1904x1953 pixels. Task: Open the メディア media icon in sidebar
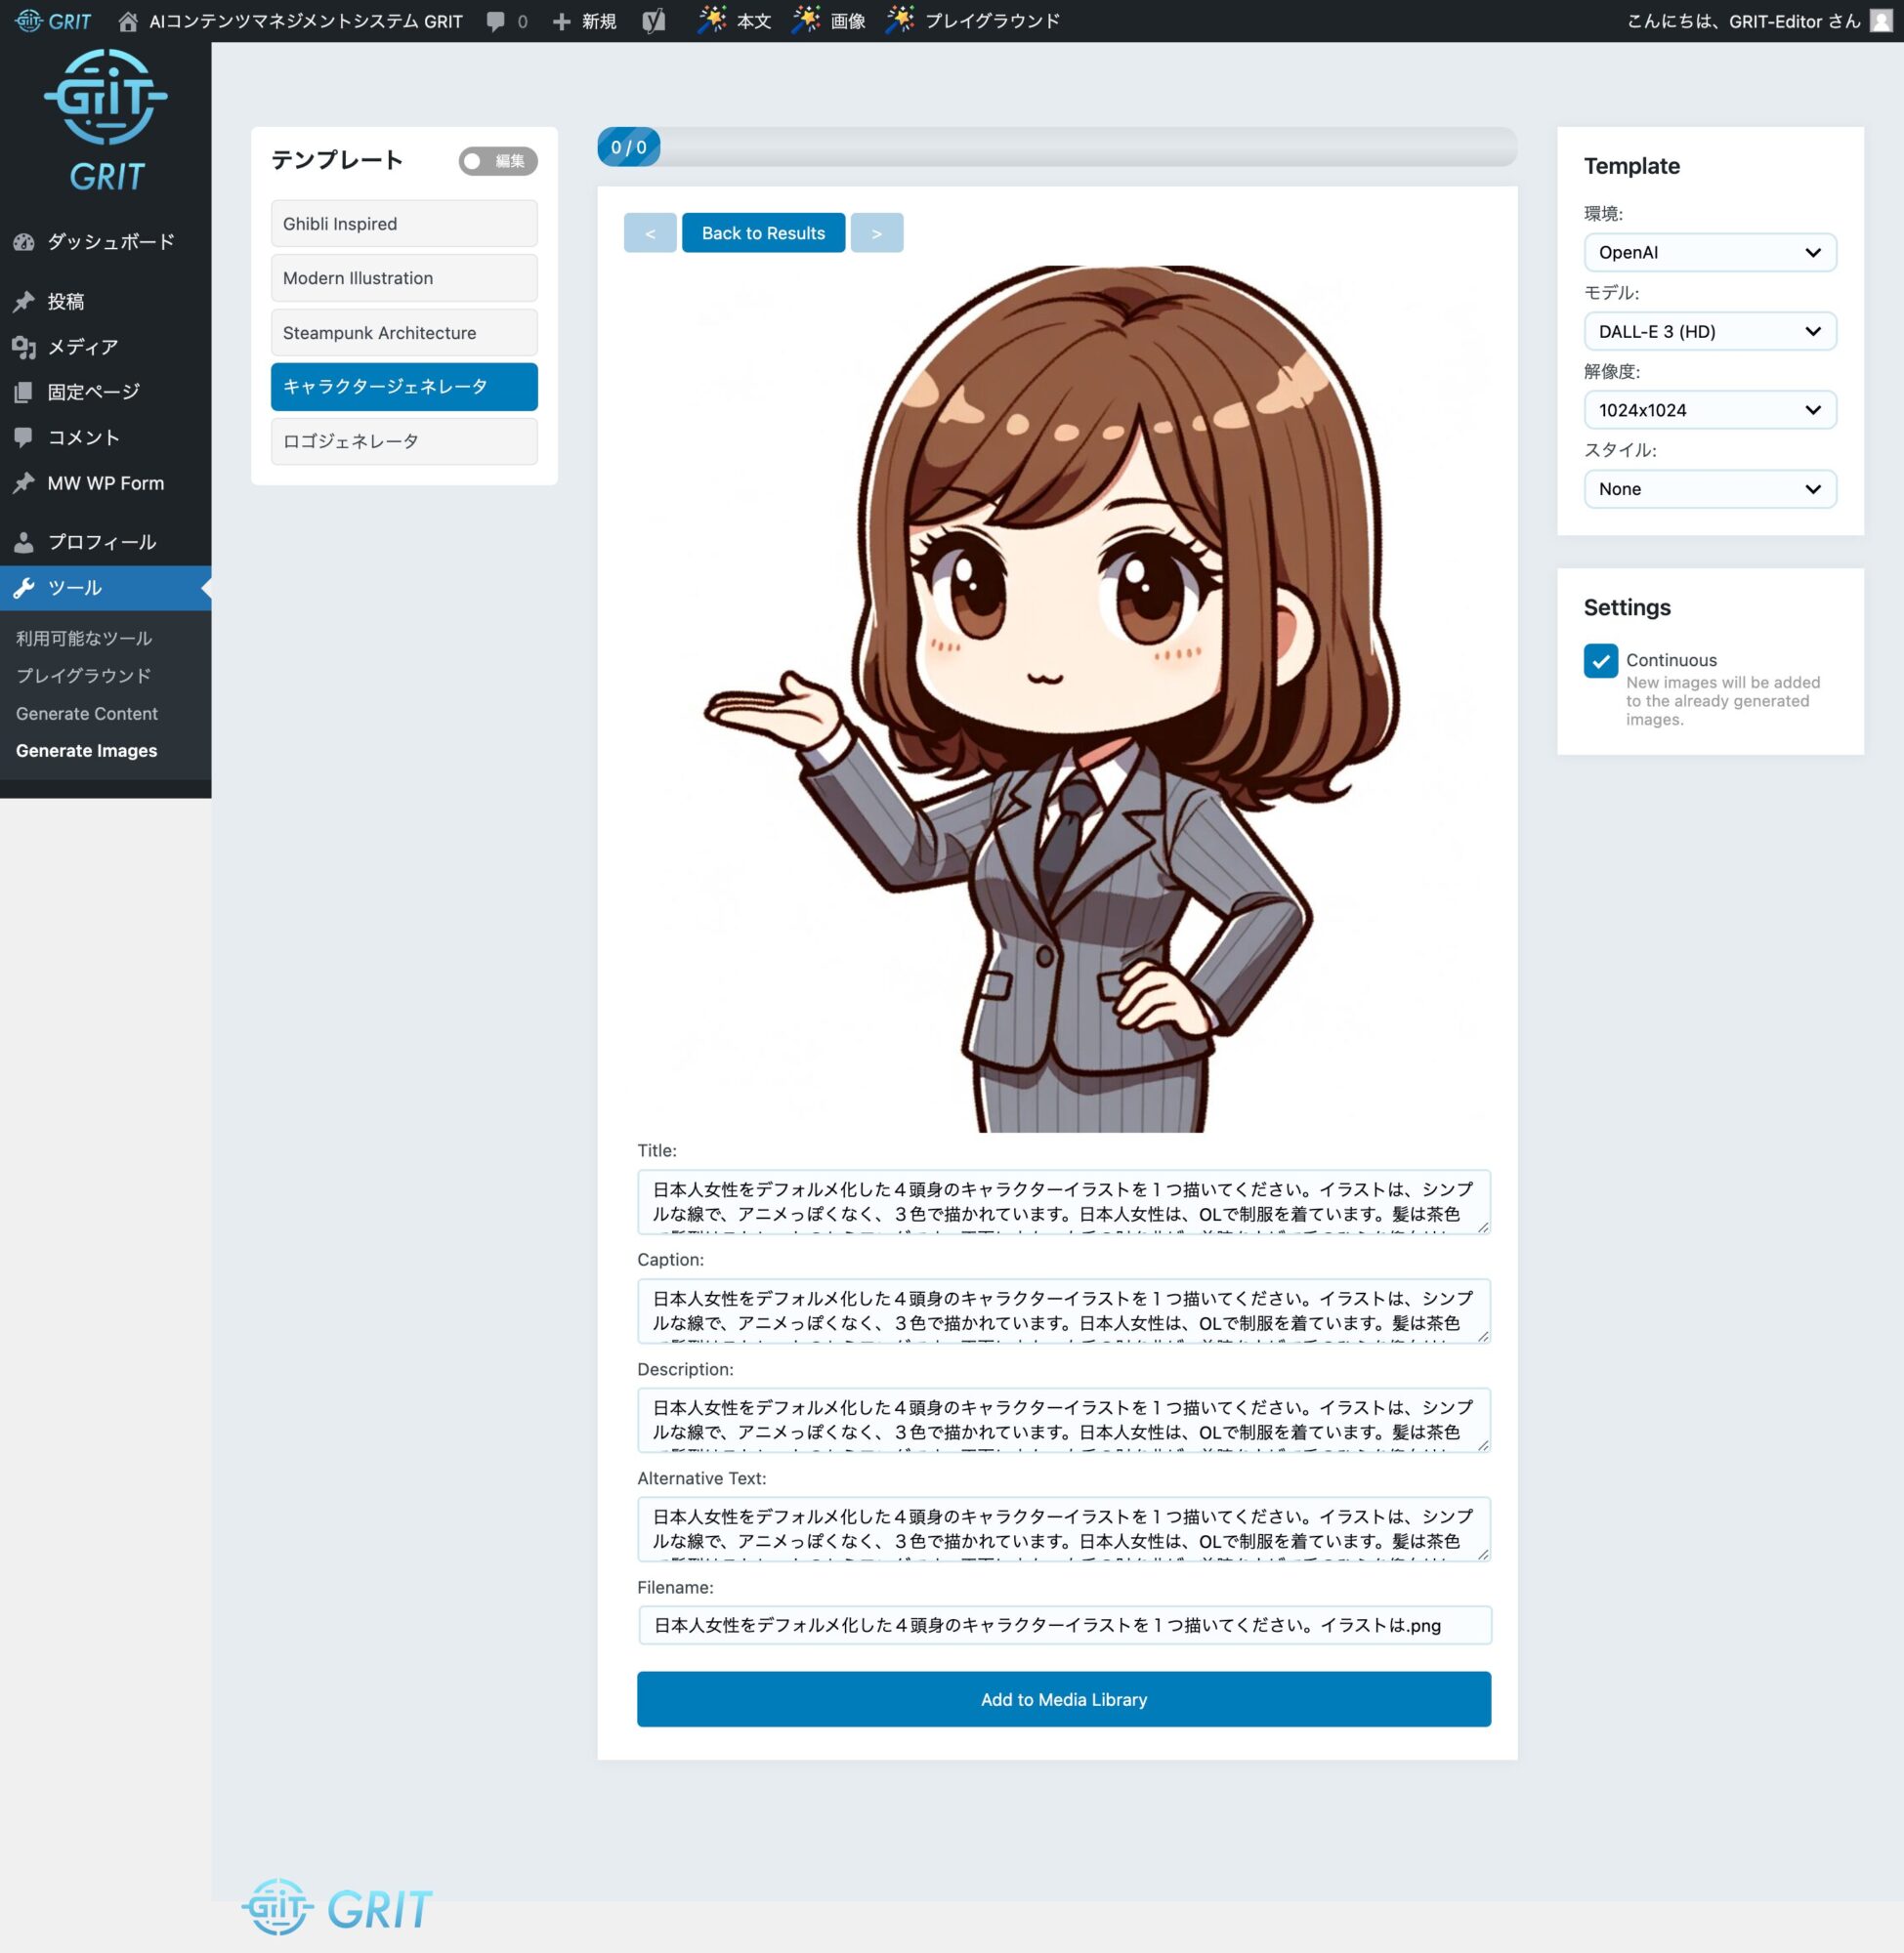click(x=24, y=347)
